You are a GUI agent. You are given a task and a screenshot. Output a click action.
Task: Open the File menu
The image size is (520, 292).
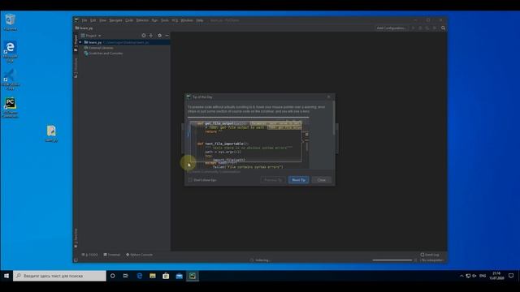pyautogui.click(x=84, y=20)
